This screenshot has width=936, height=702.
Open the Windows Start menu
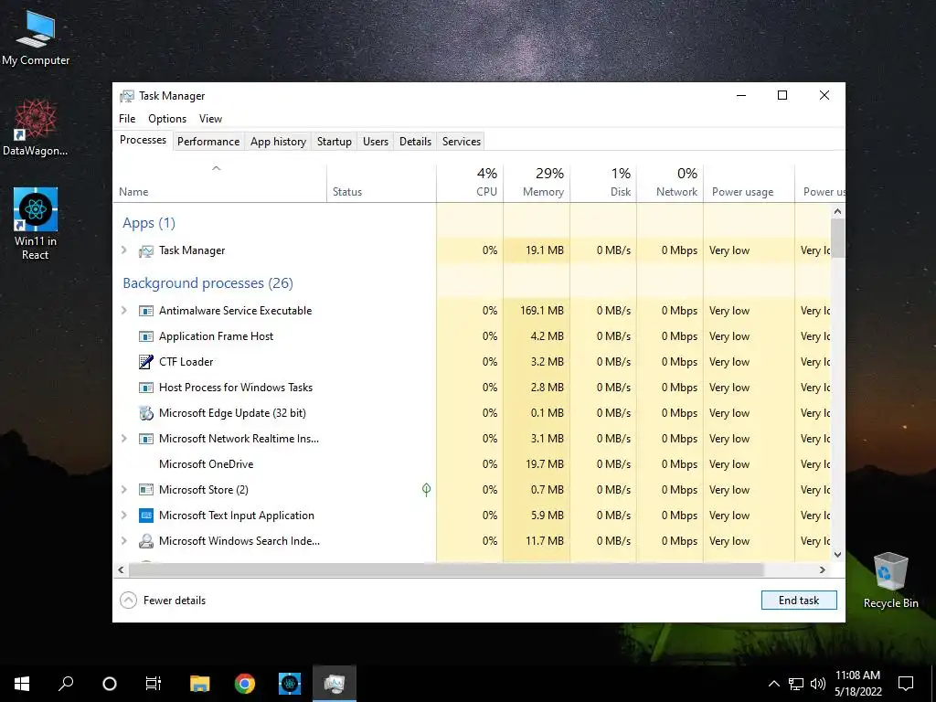[22, 684]
